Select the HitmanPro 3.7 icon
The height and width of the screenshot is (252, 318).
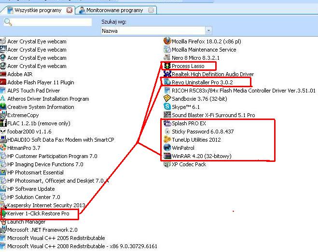[x=3, y=148]
